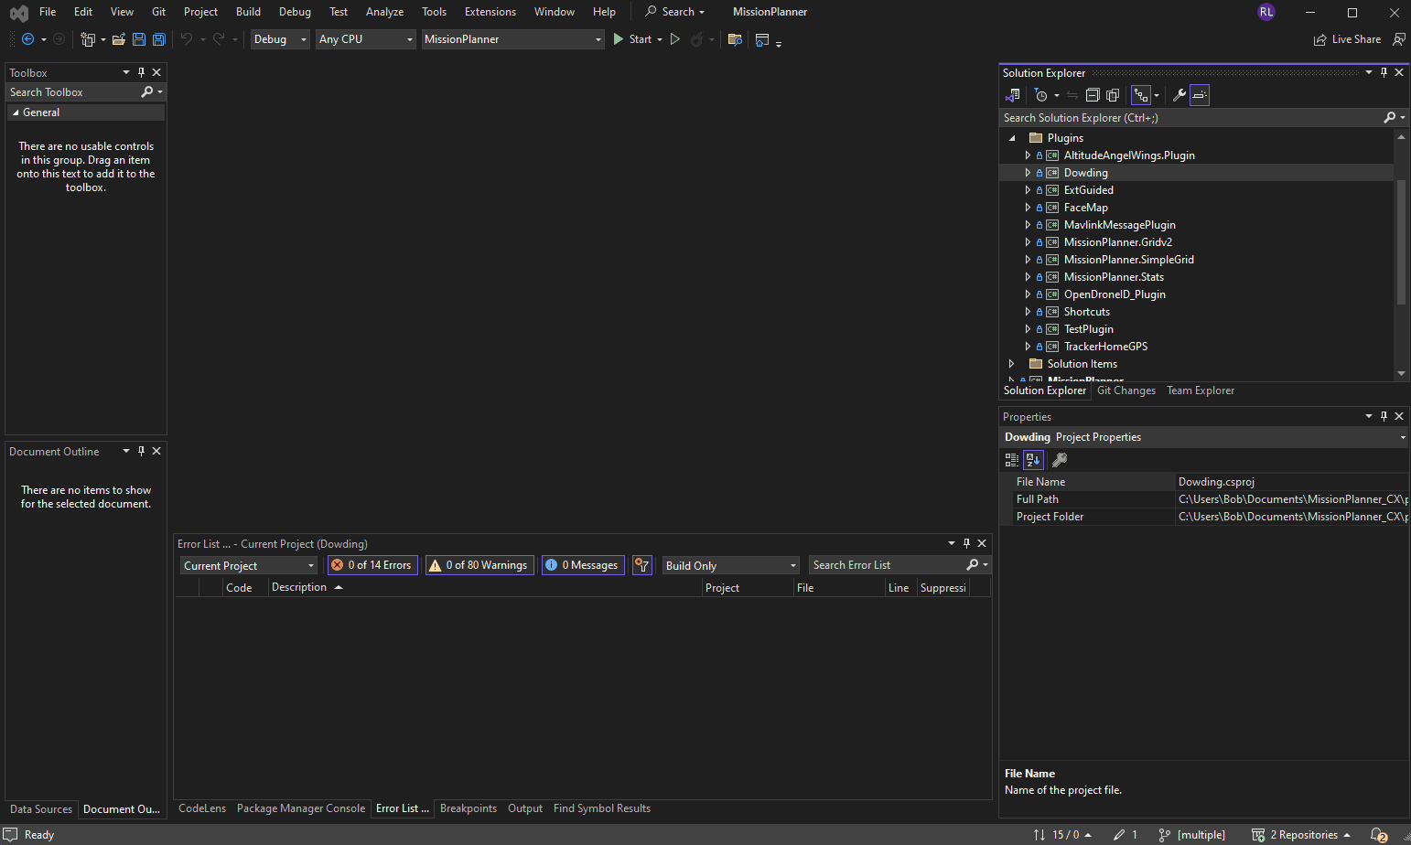The width and height of the screenshot is (1411, 845).
Task: Switch to the Output tab
Action: [x=525, y=808]
